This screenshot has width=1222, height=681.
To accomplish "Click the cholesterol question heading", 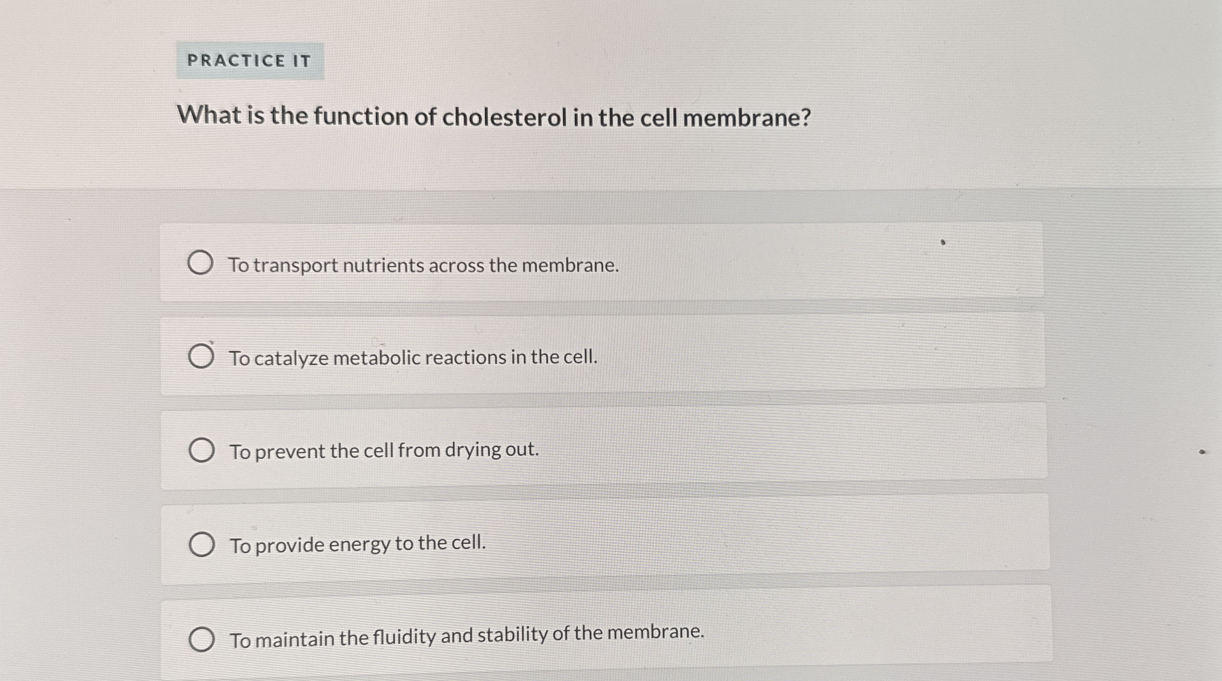I will (x=494, y=117).
